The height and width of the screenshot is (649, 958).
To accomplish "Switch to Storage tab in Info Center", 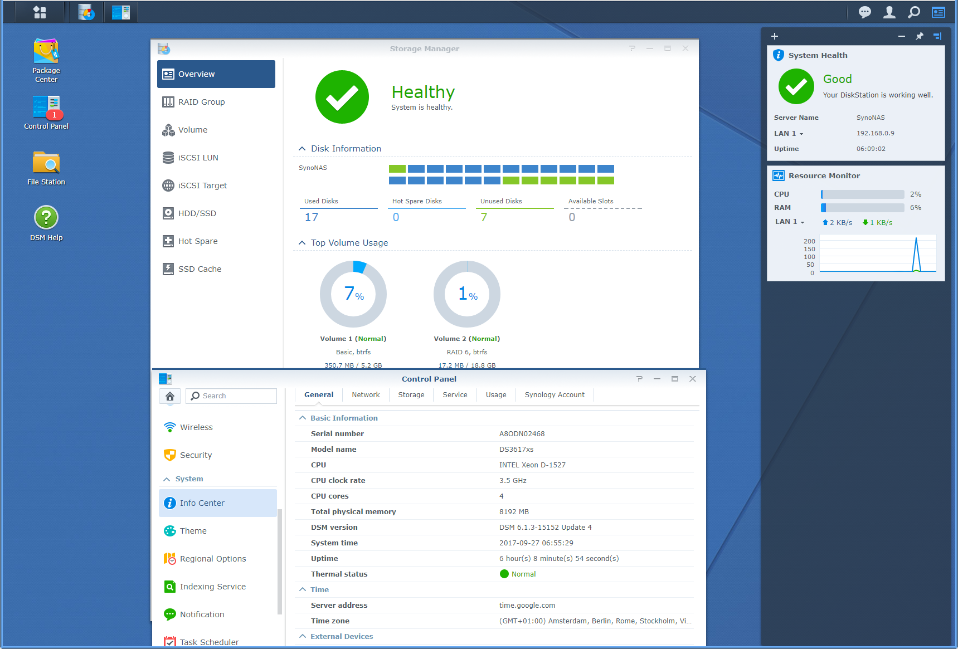I will pyautogui.click(x=411, y=395).
